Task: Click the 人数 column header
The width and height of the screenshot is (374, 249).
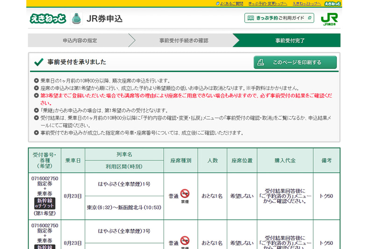Action: 212,160
